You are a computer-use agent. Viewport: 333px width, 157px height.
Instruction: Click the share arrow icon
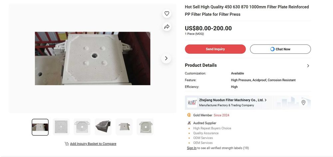167,27
